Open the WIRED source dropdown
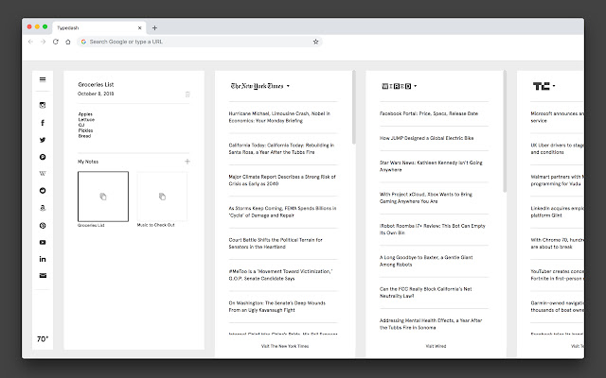Viewport: 606px width, 378px height. 400,86
